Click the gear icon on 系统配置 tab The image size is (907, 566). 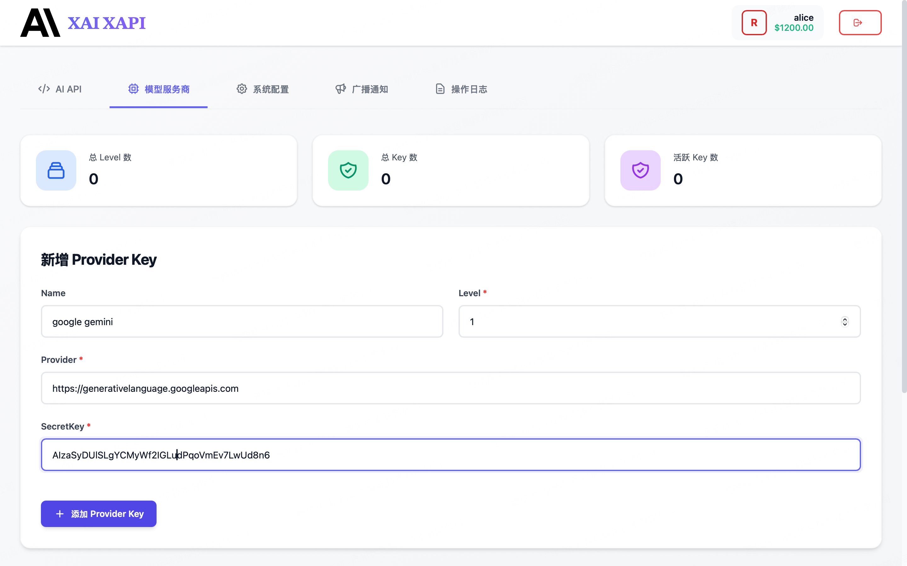242,89
